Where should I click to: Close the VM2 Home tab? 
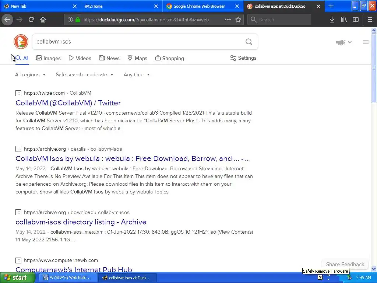(156, 6)
